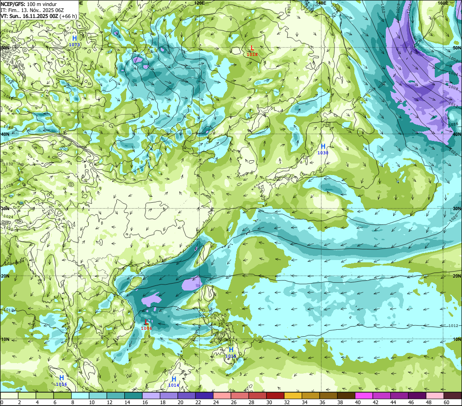Click legend value 48

tap(429, 402)
